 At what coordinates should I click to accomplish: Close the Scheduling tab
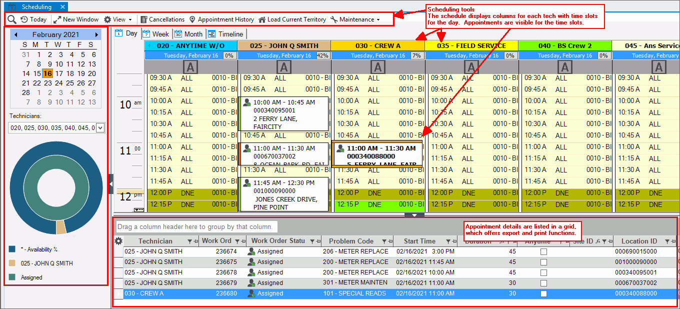click(62, 7)
